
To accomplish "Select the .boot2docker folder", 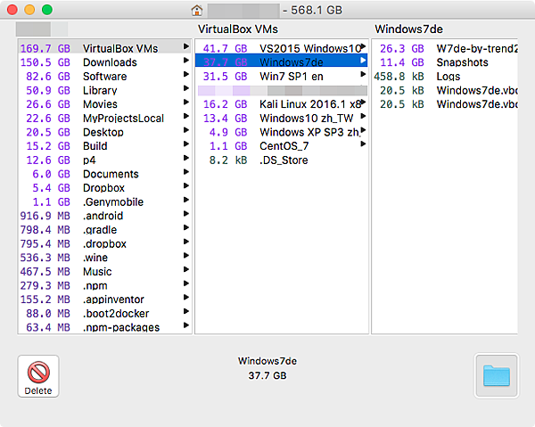I will coord(104,314).
